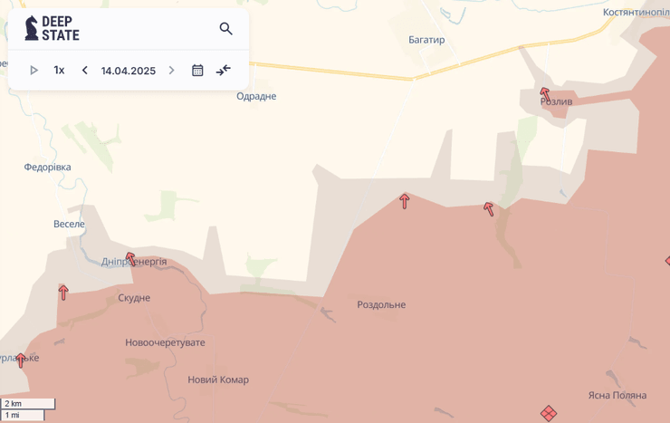Click the Новоочеретувате settlement label
This screenshot has height=423, width=670.
tap(165, 342)
